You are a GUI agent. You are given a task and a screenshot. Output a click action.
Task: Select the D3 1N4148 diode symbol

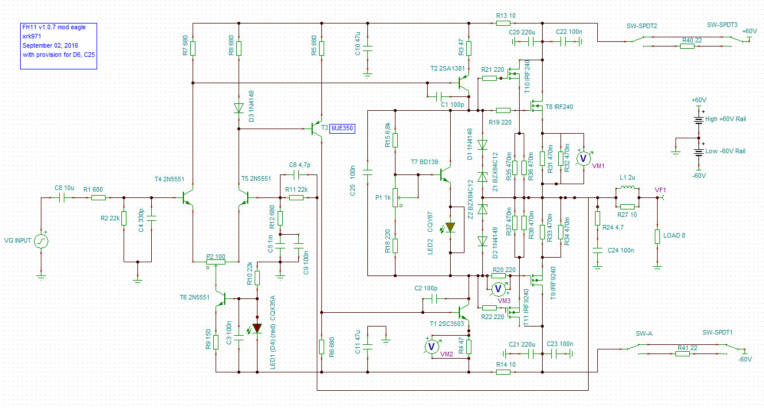coord(239,108)
